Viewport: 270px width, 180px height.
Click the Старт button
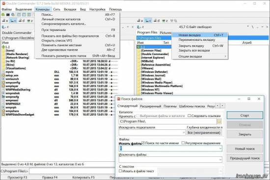click(x=244, y=115)
